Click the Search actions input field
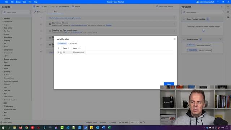 [x=16, y=12]
